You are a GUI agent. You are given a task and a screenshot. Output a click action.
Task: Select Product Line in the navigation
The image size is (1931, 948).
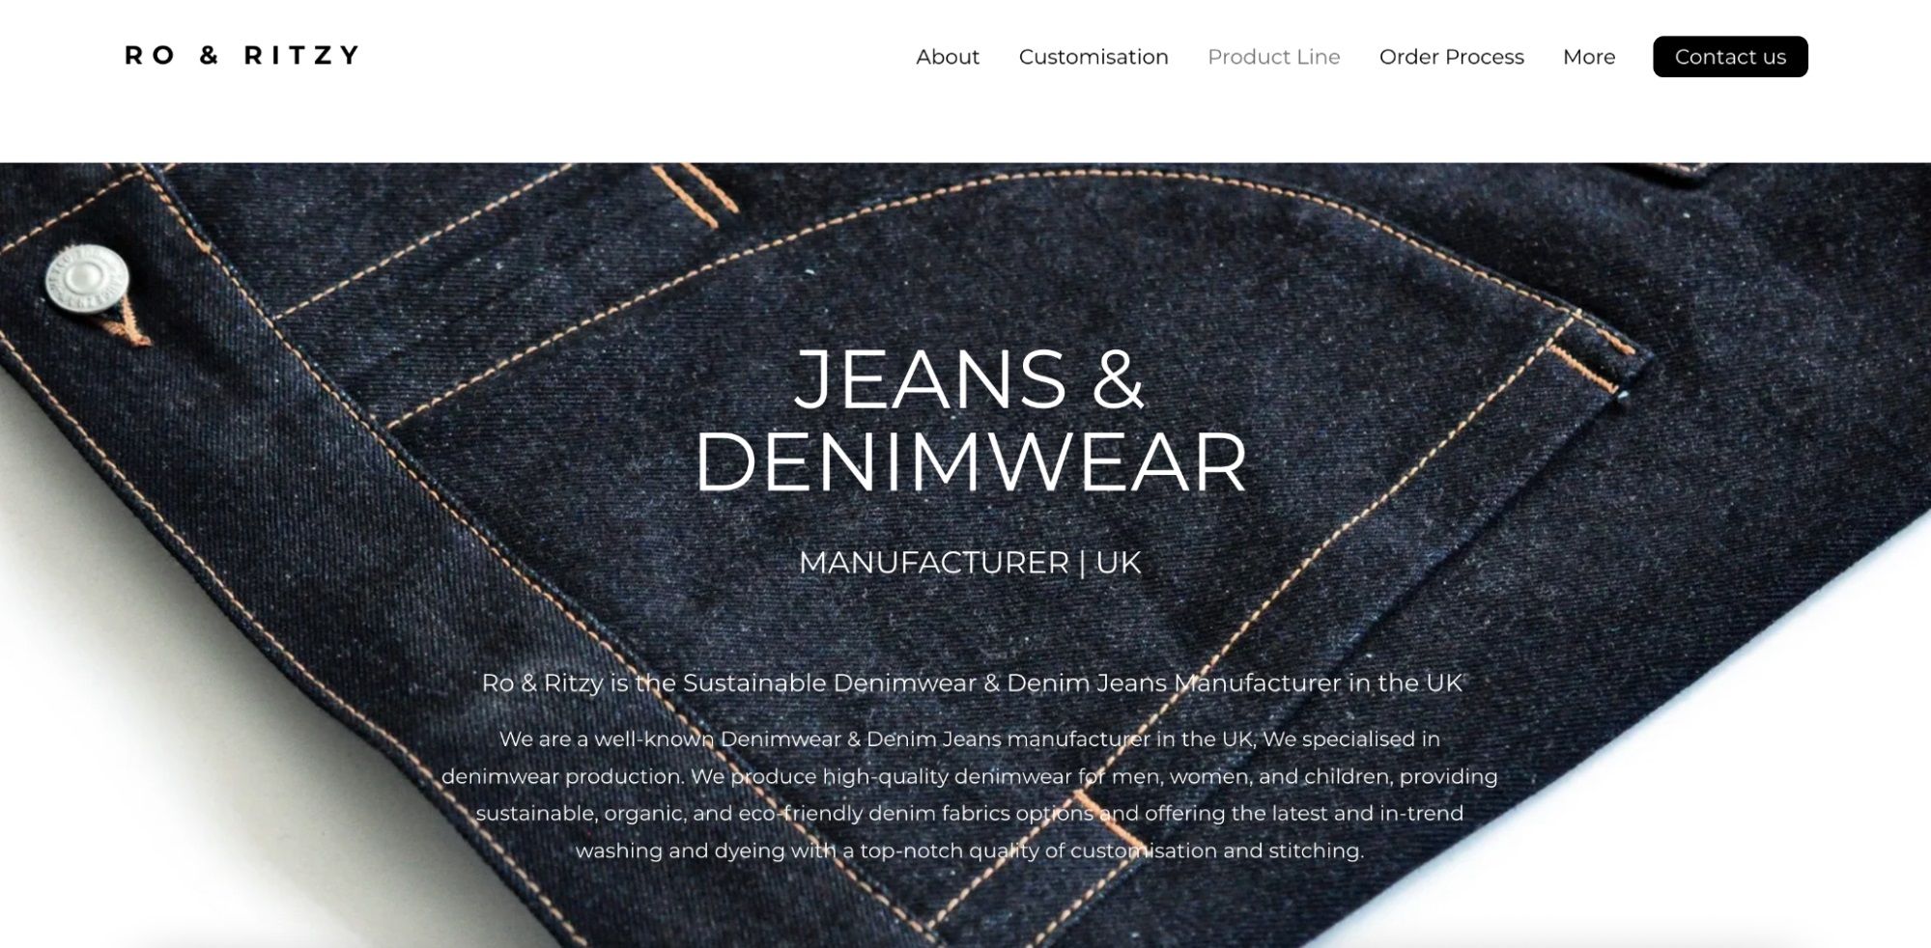point(1274,57)
